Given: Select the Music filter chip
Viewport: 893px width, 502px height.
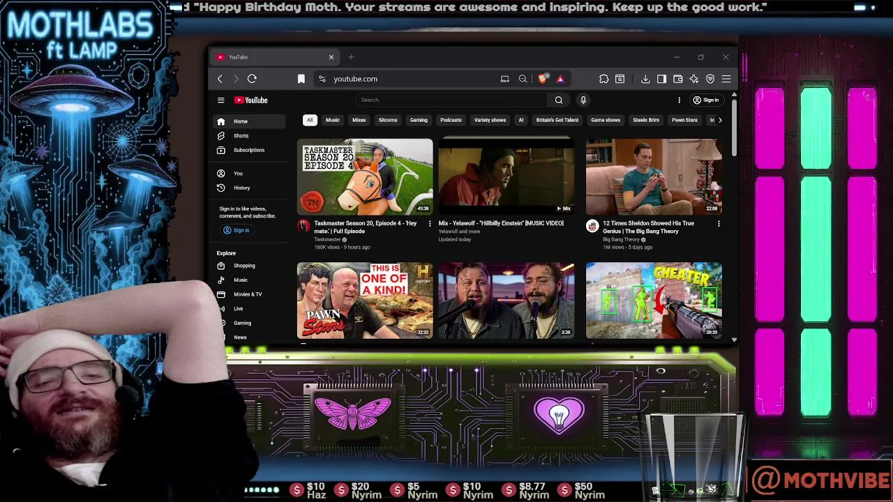Looking at the screenshot, I should [333, 120].
